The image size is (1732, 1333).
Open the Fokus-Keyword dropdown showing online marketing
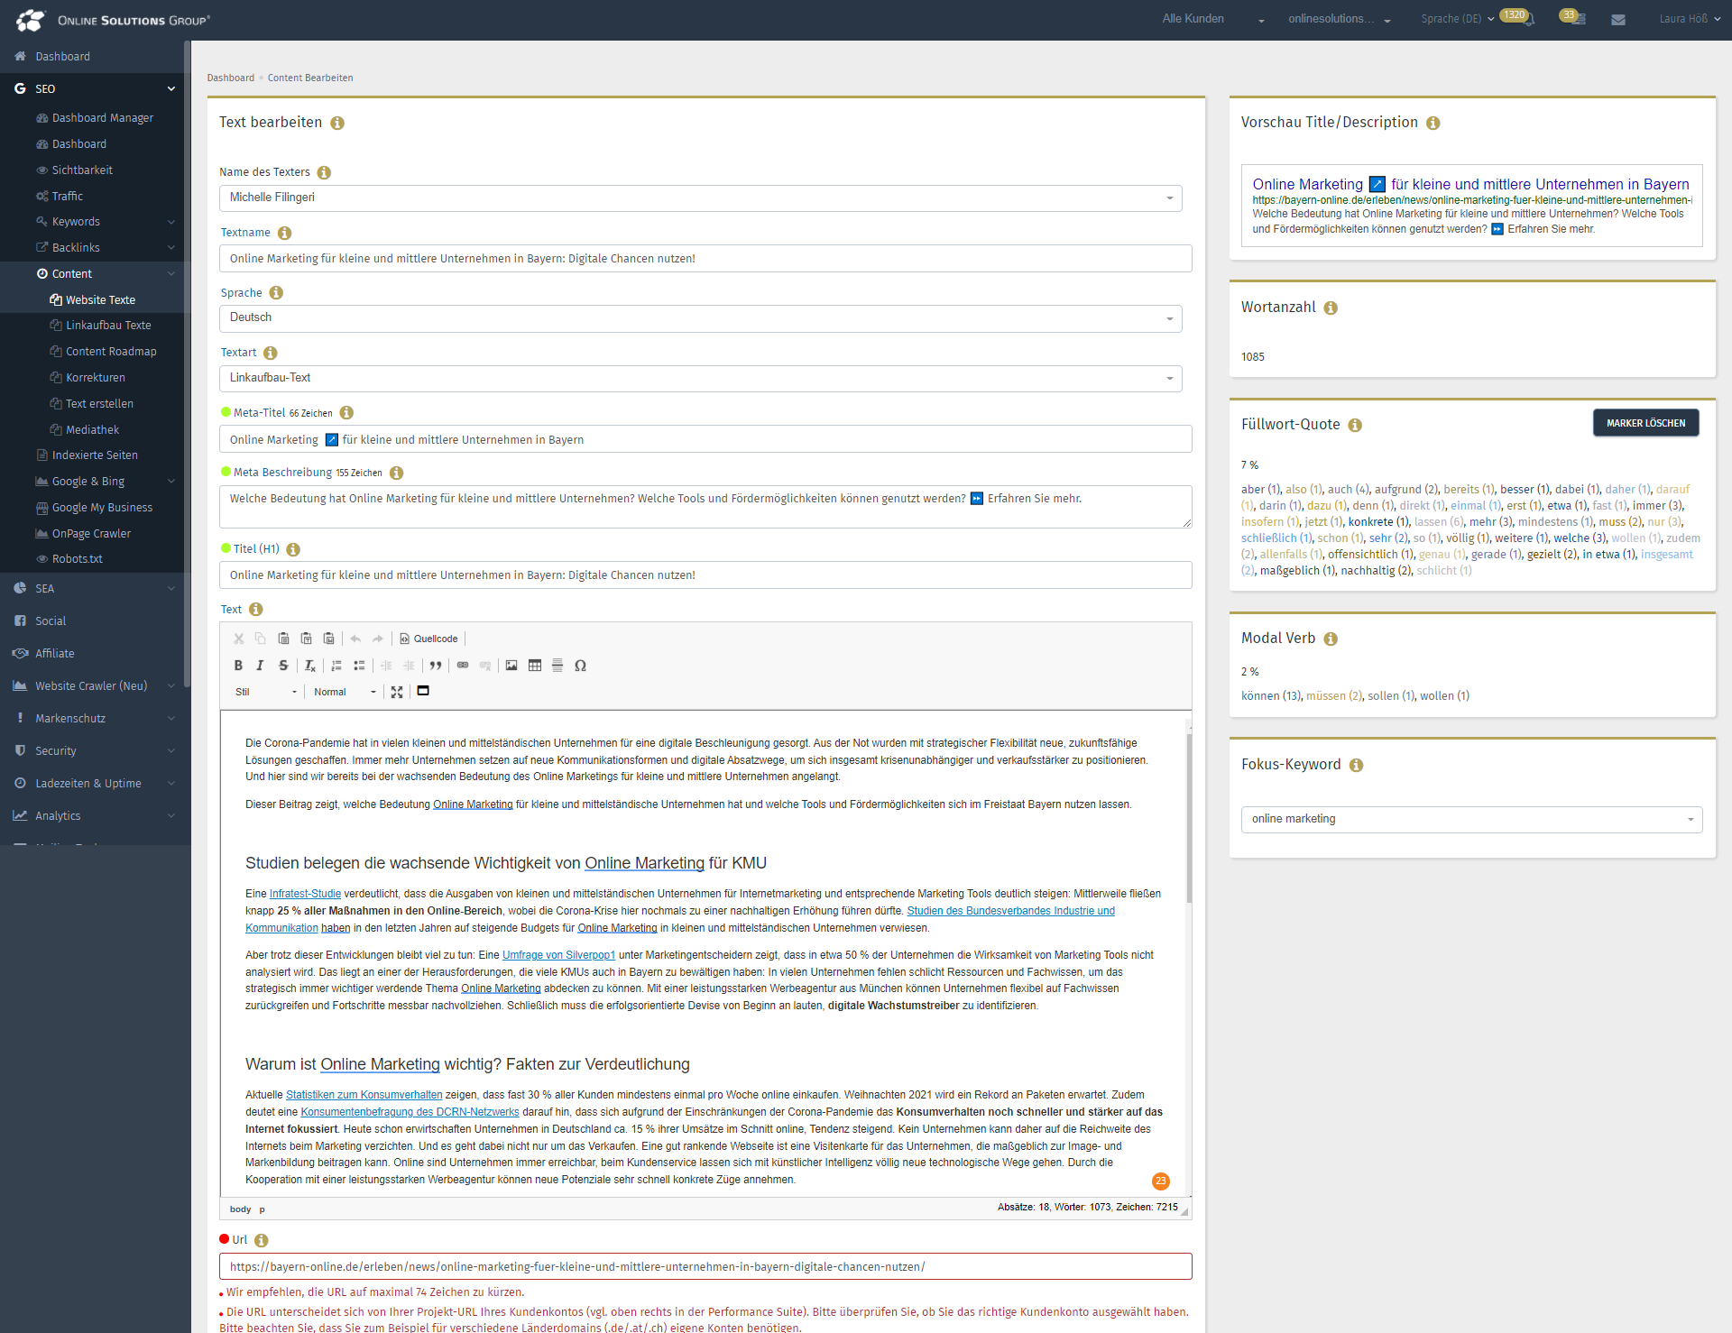click(1690, 819)
